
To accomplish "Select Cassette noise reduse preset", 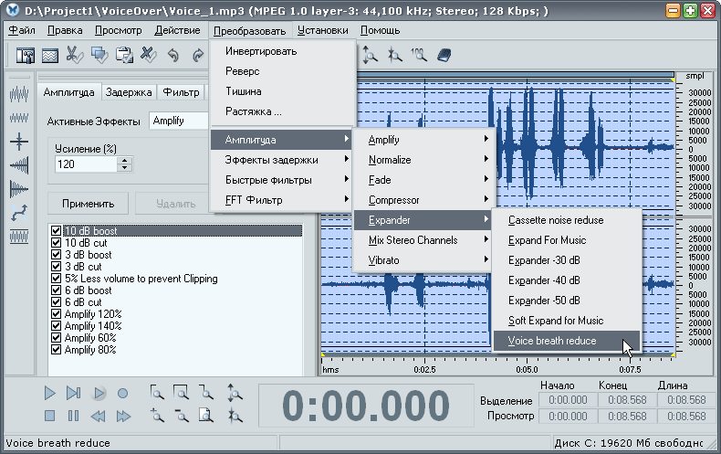I will [x=567, y=220].
